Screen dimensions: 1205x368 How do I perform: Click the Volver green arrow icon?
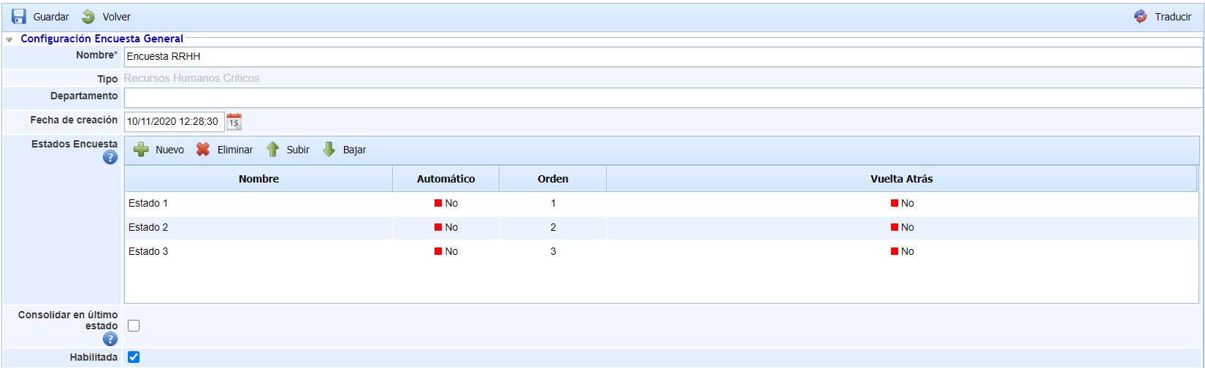[x=88, y=17]
